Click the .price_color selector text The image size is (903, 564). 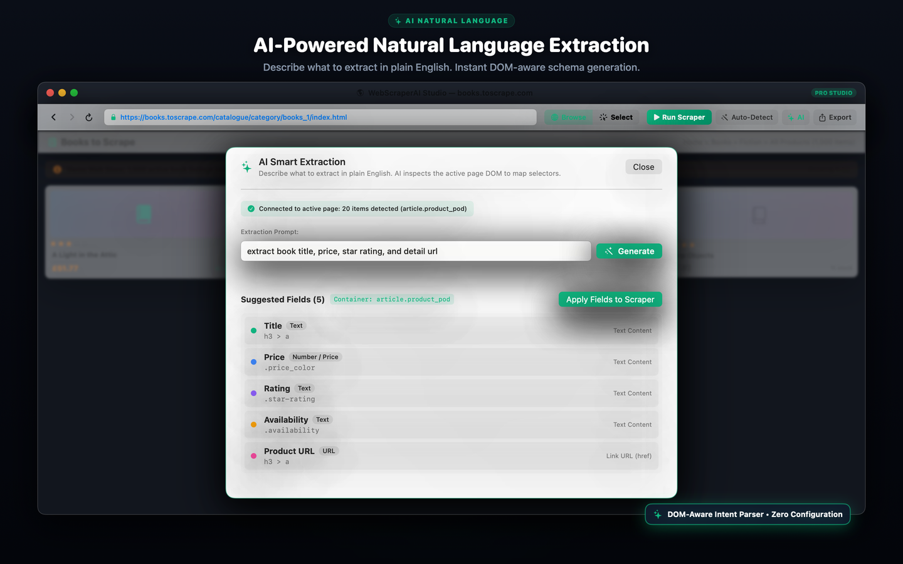click(x=290, y=368)
